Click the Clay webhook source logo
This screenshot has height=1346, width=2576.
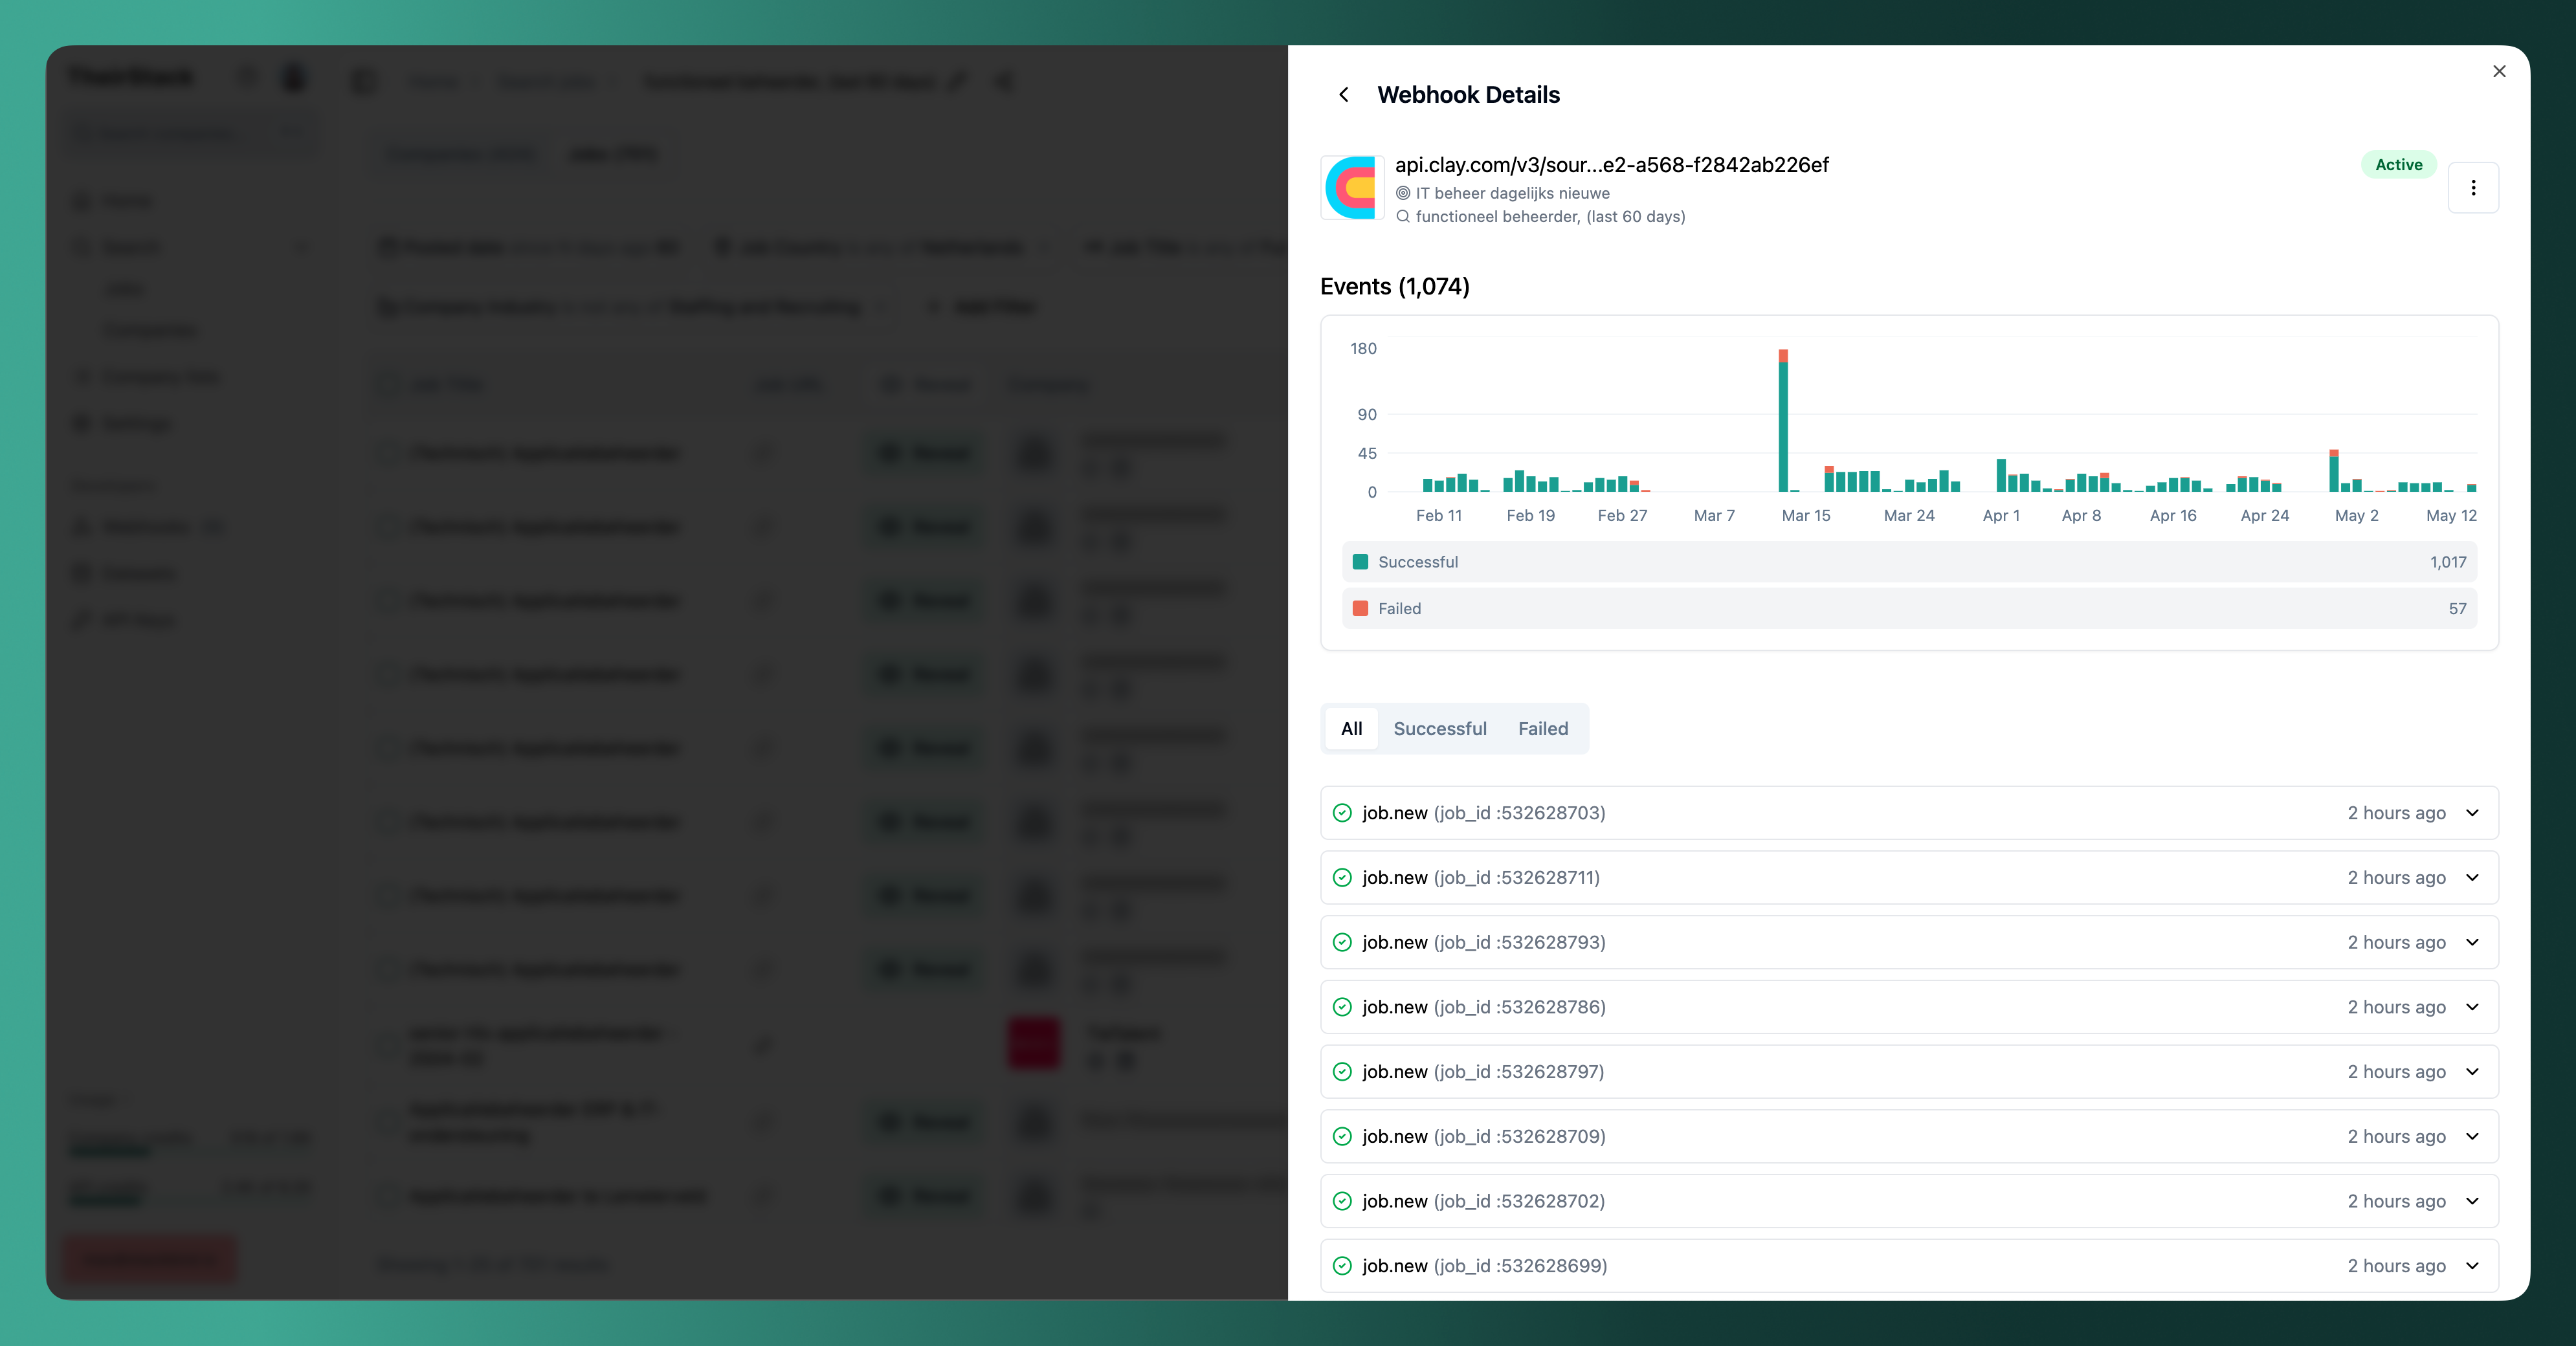pyautogui.click(x=1353, y=188)
